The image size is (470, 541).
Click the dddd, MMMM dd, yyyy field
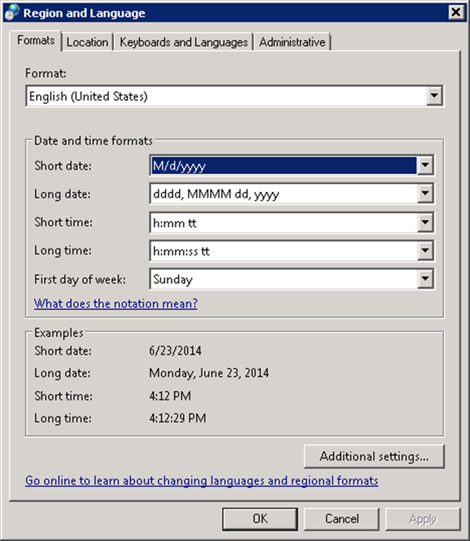pyautogui.click(x=284, y=194)
